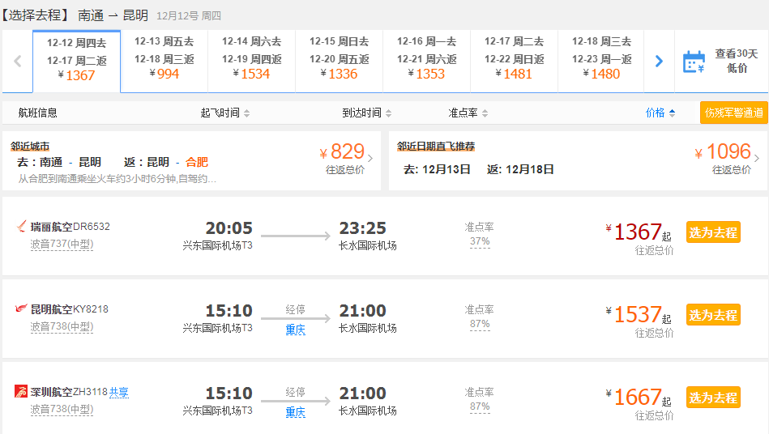Choose Ruili DR6532 as outbound flight
The width and height of the screenshot is (769, 434).
[x=713, y=232]
